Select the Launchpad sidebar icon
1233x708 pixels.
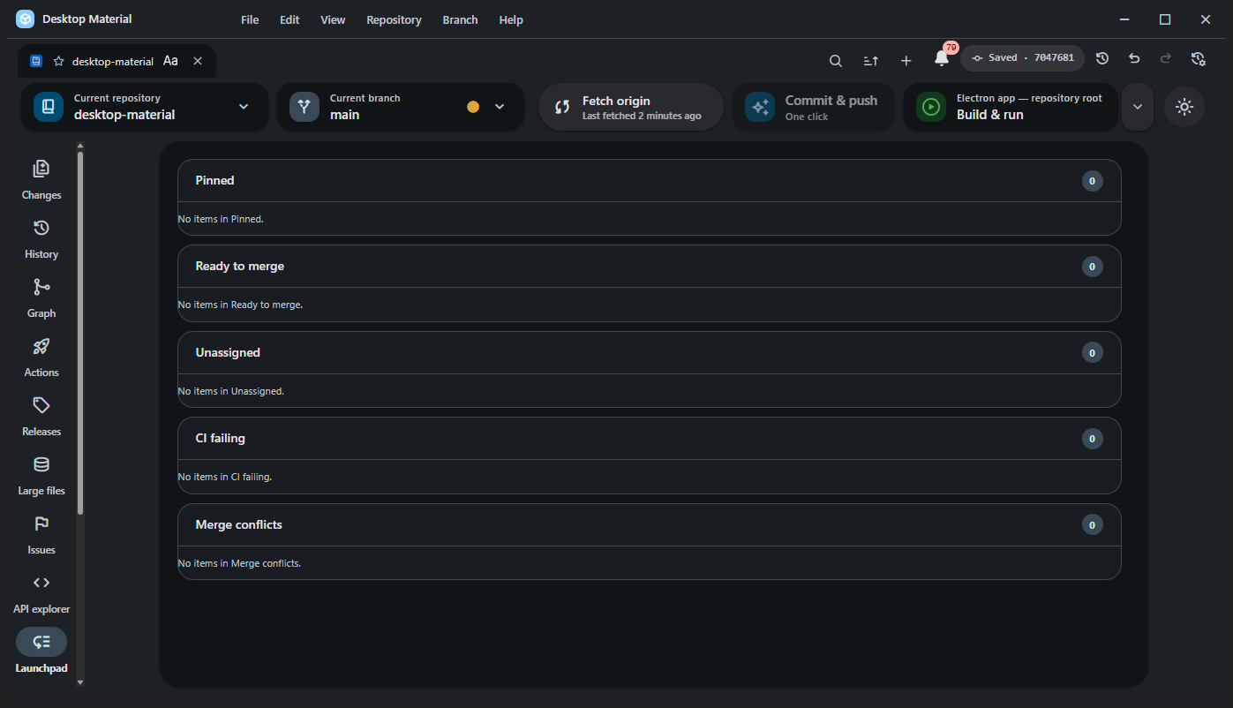click(41, 642)
